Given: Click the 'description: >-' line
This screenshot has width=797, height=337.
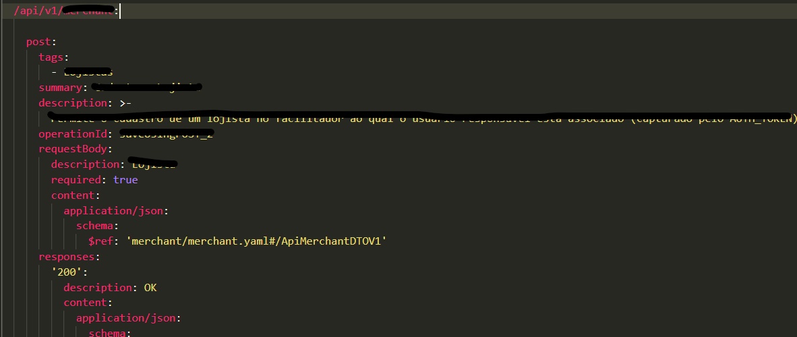Looking at the screenshot, I should tap(85, 102).
